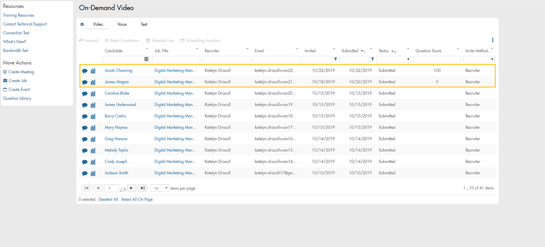The width and height of the screenshot is (545, 247).
Task: Jump to the last page of results
Action: tap(142, 188)
